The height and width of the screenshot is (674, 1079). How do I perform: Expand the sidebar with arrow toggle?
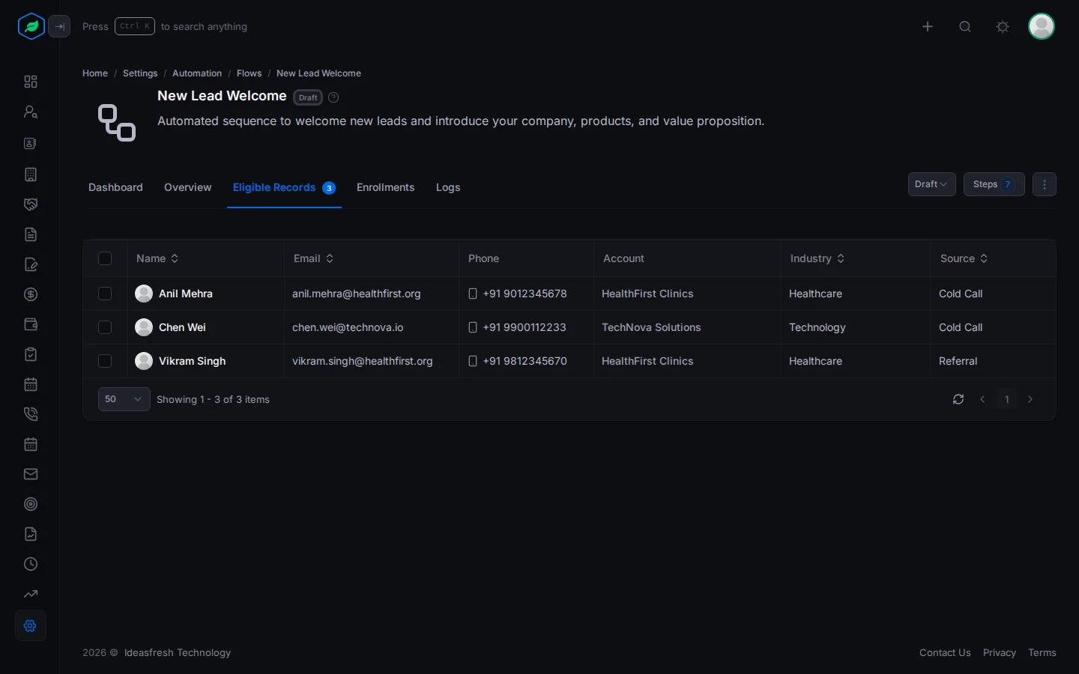click(59, 26)
